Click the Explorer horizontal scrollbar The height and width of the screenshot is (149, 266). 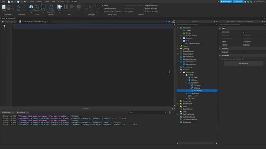click(197, 143)
